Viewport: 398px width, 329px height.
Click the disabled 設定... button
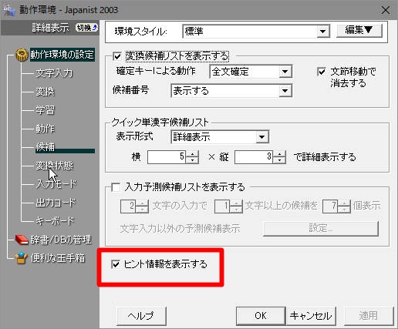pyautogui.click(x=321, y=228)
